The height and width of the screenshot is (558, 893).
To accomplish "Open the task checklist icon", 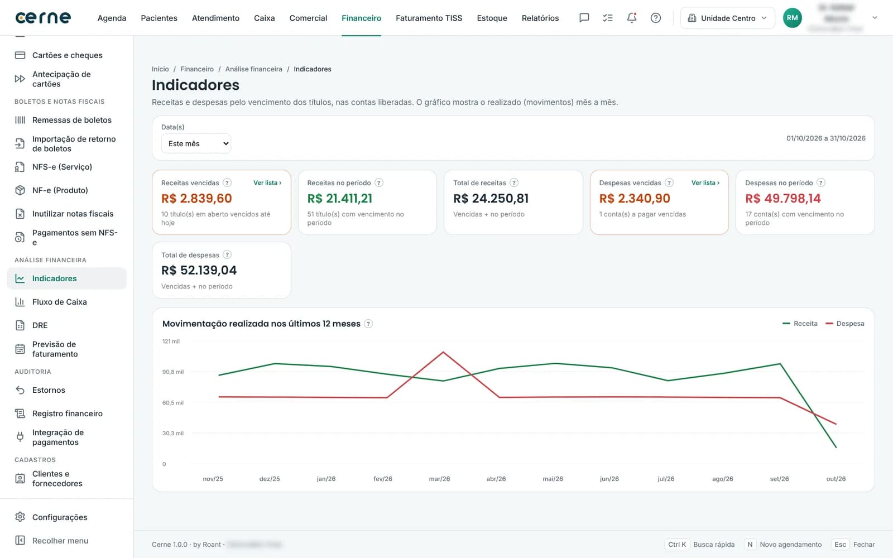I will click(608, 18).
